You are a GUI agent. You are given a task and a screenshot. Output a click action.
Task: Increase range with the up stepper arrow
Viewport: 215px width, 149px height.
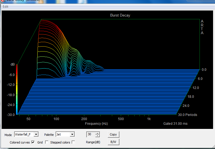click(x=97, y=133)
